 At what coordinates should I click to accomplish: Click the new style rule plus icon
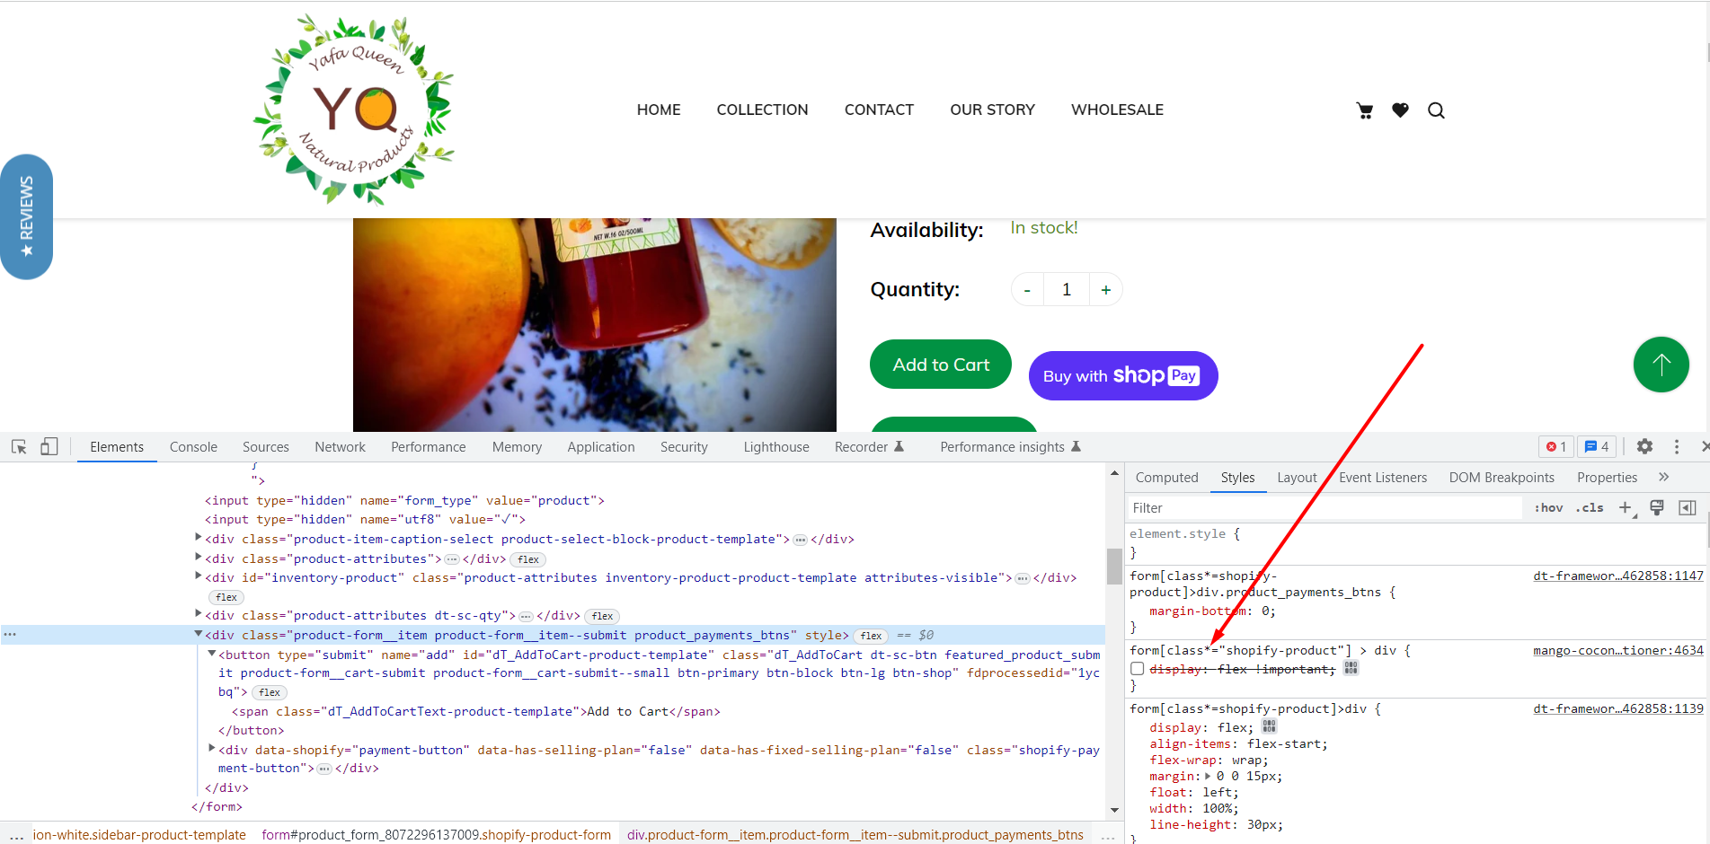1625,508
